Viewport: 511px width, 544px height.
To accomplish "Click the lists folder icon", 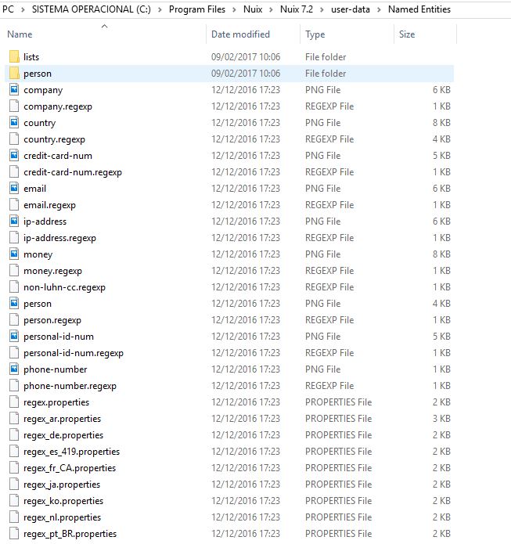I will click(x=14, y=57).
